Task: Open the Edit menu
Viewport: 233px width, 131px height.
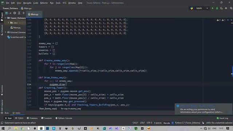Action: click(x=13, y=3)
